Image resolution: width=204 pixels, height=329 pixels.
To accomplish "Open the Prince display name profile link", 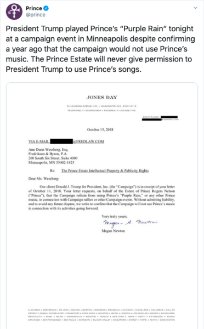I will [x=34, y=8].
